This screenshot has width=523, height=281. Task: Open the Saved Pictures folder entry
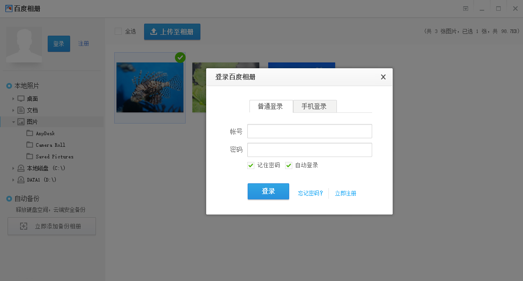click(x=54, y=157)
